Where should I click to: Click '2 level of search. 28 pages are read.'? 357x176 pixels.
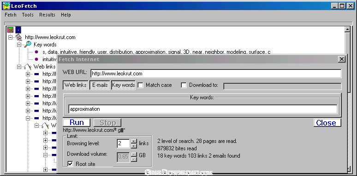[197, 141]
